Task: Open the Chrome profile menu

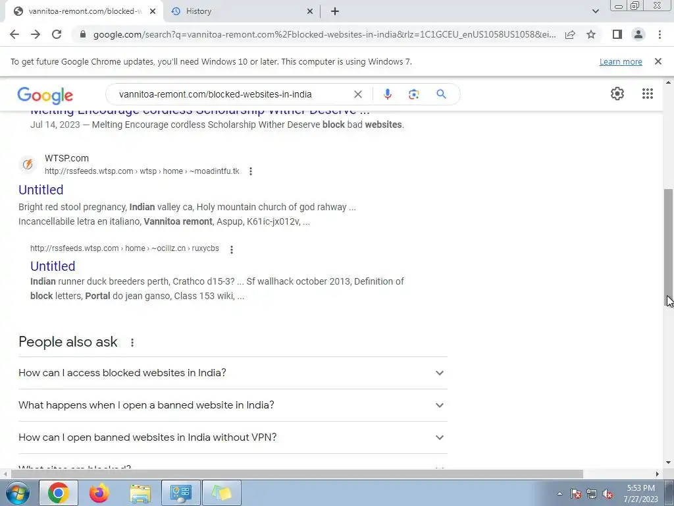Action: (638, 34)
